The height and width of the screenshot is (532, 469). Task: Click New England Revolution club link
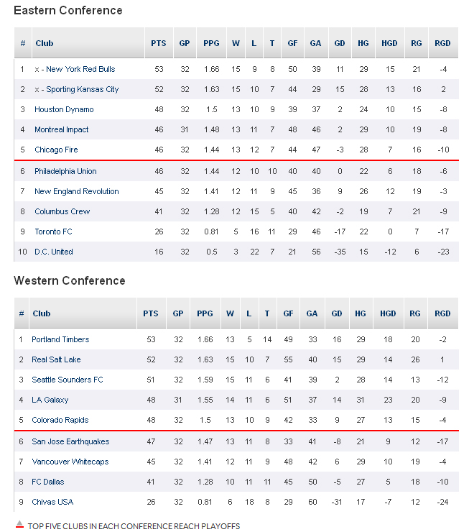coord(77,191)
